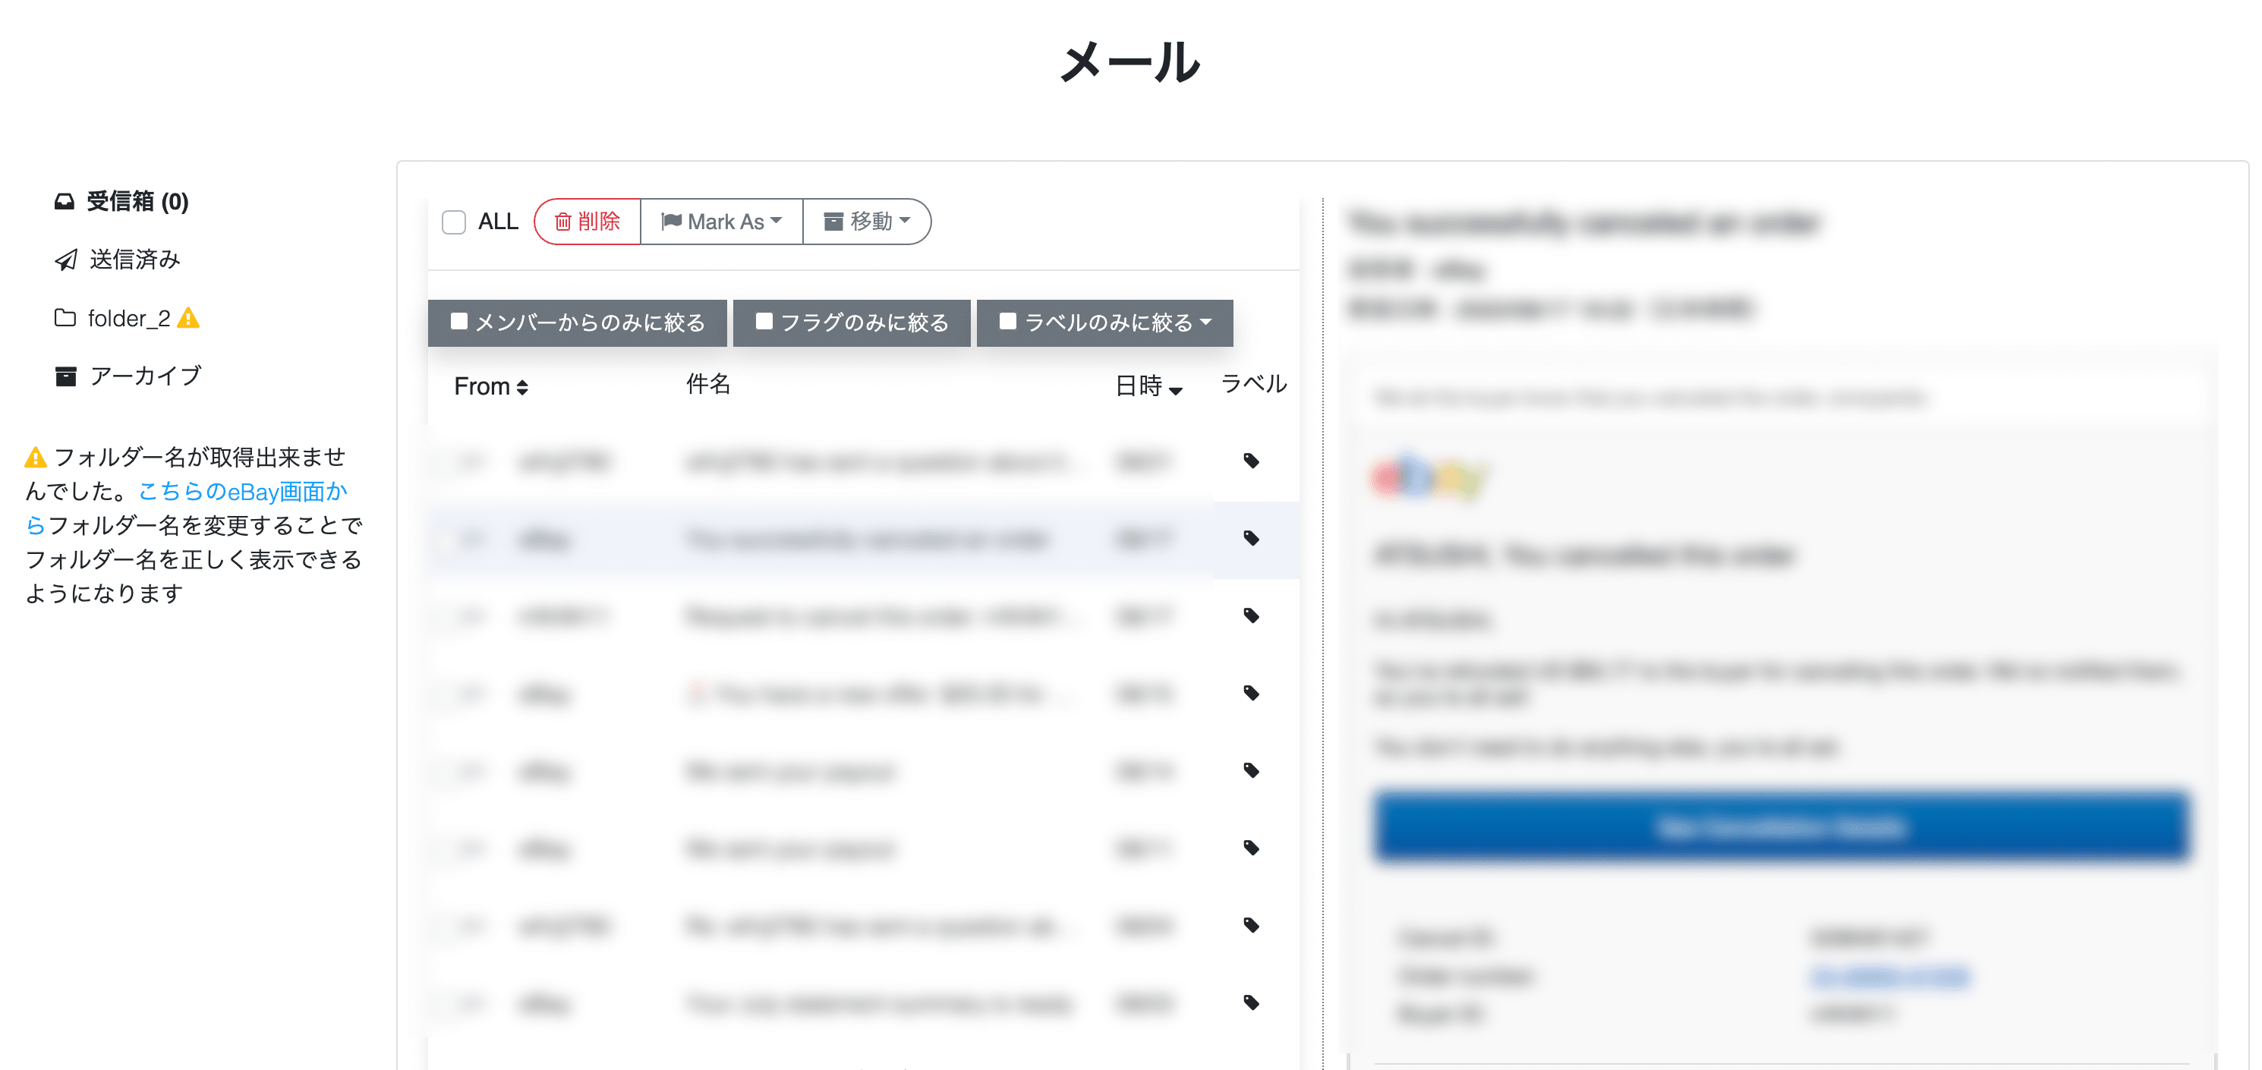Expand the ラベルのみに絞る dropdown
This screenshot has width=2262, height=1070.
1105,323
